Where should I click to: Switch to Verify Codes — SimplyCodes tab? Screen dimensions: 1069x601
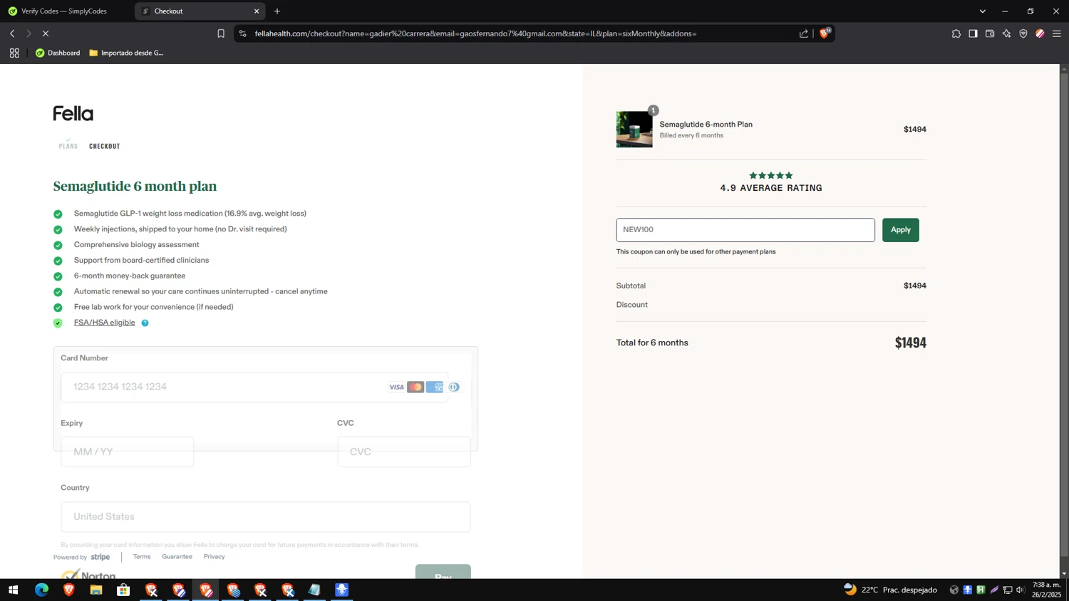click(66, 11)
